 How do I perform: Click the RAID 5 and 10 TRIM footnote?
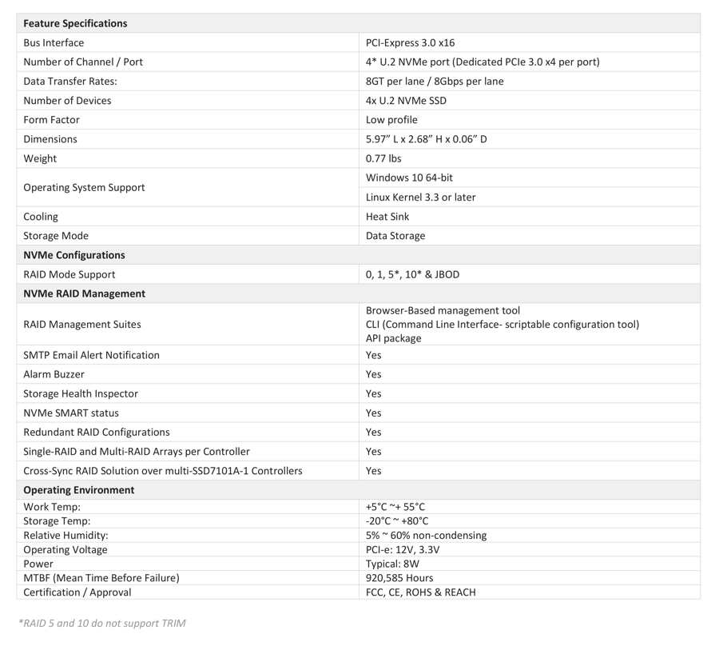coord(101,623)
